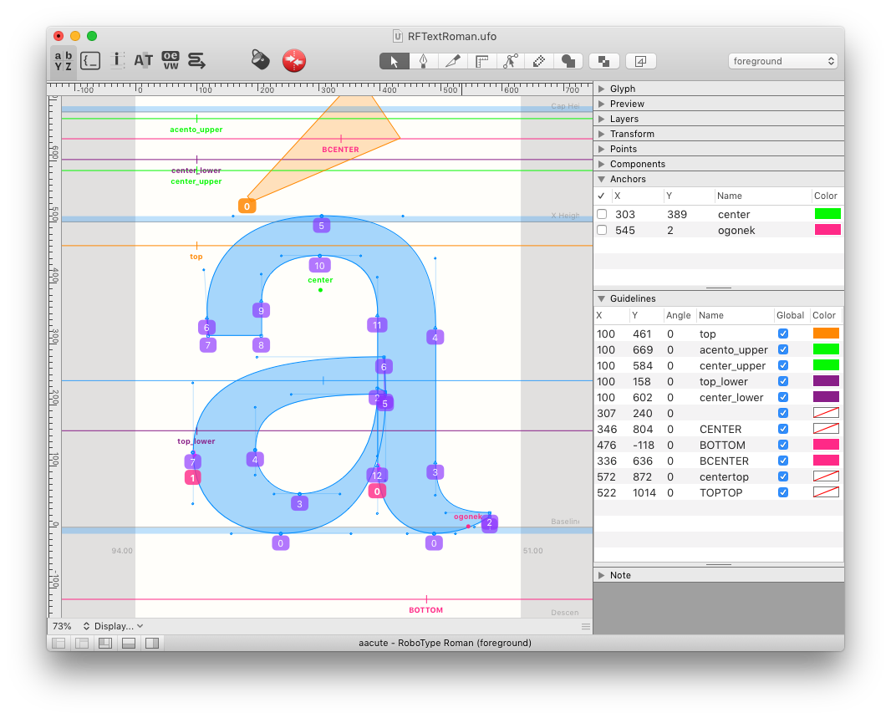Click the three-line grip icon below the canvas
The width and height of the screenshot is (891, 718).
pos(585,627)
